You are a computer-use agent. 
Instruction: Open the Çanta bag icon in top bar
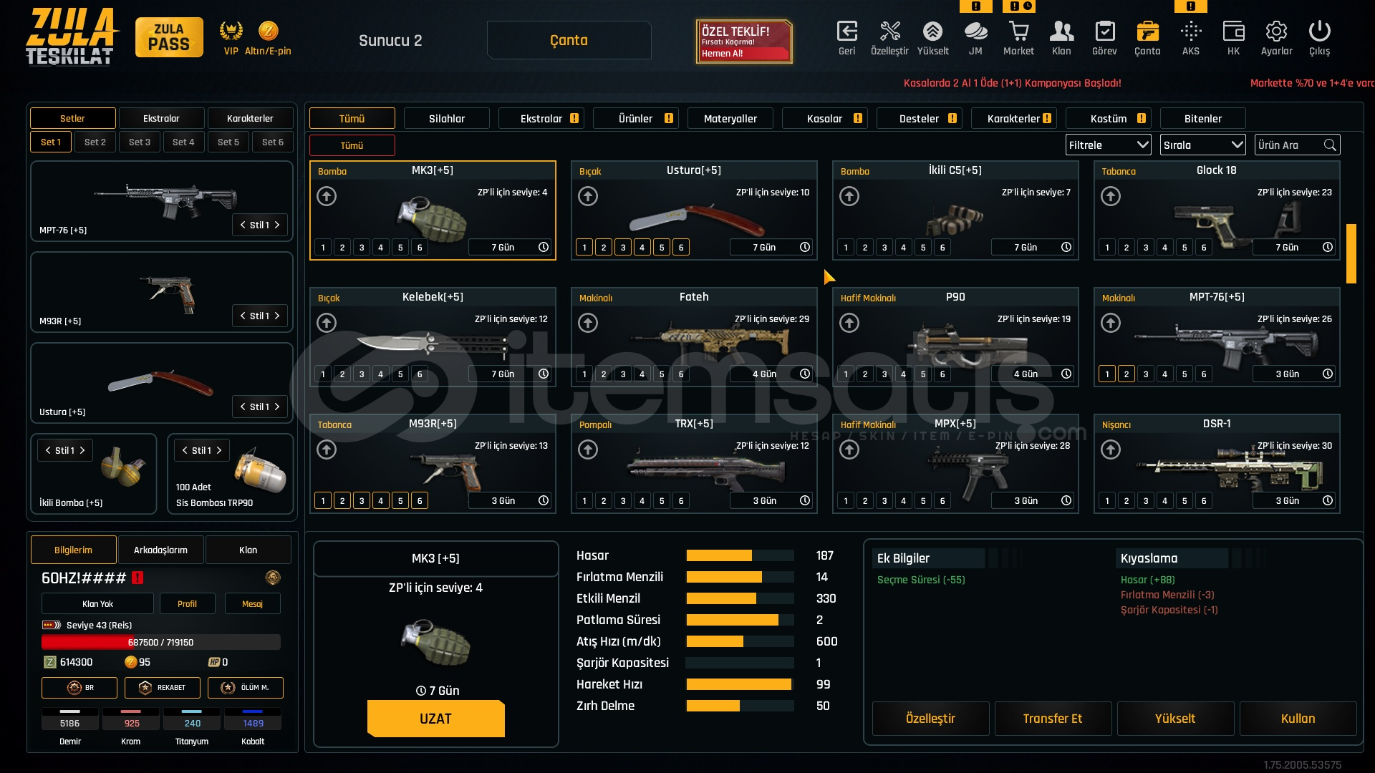1147,31
